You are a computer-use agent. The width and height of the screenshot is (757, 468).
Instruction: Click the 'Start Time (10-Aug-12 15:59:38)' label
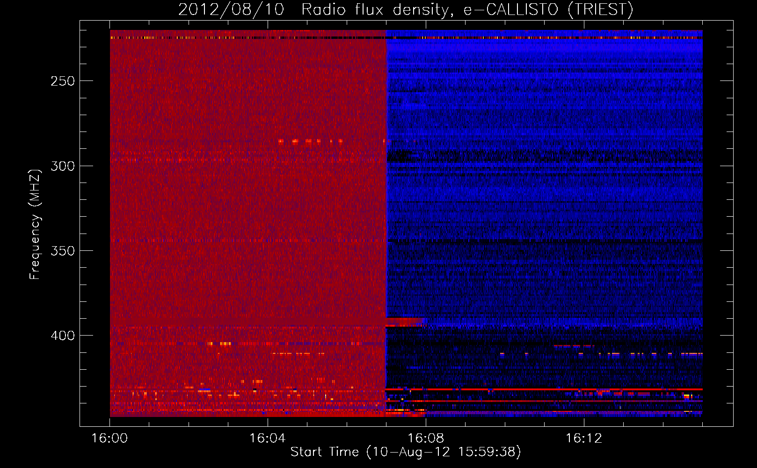[x=406, y=452]
